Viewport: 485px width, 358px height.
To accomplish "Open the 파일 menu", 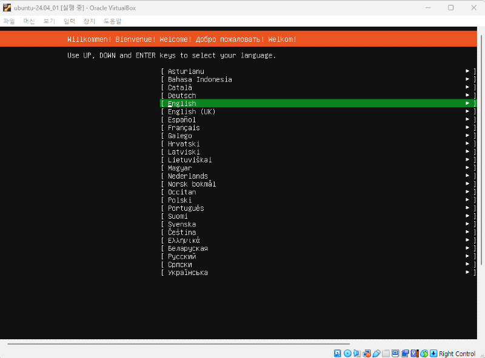I will coord(9,21).
